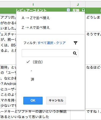The width and height of the screenshot is (101, 120).
Task: Focus the filter value search box
Action: click(x=50, y=53)
